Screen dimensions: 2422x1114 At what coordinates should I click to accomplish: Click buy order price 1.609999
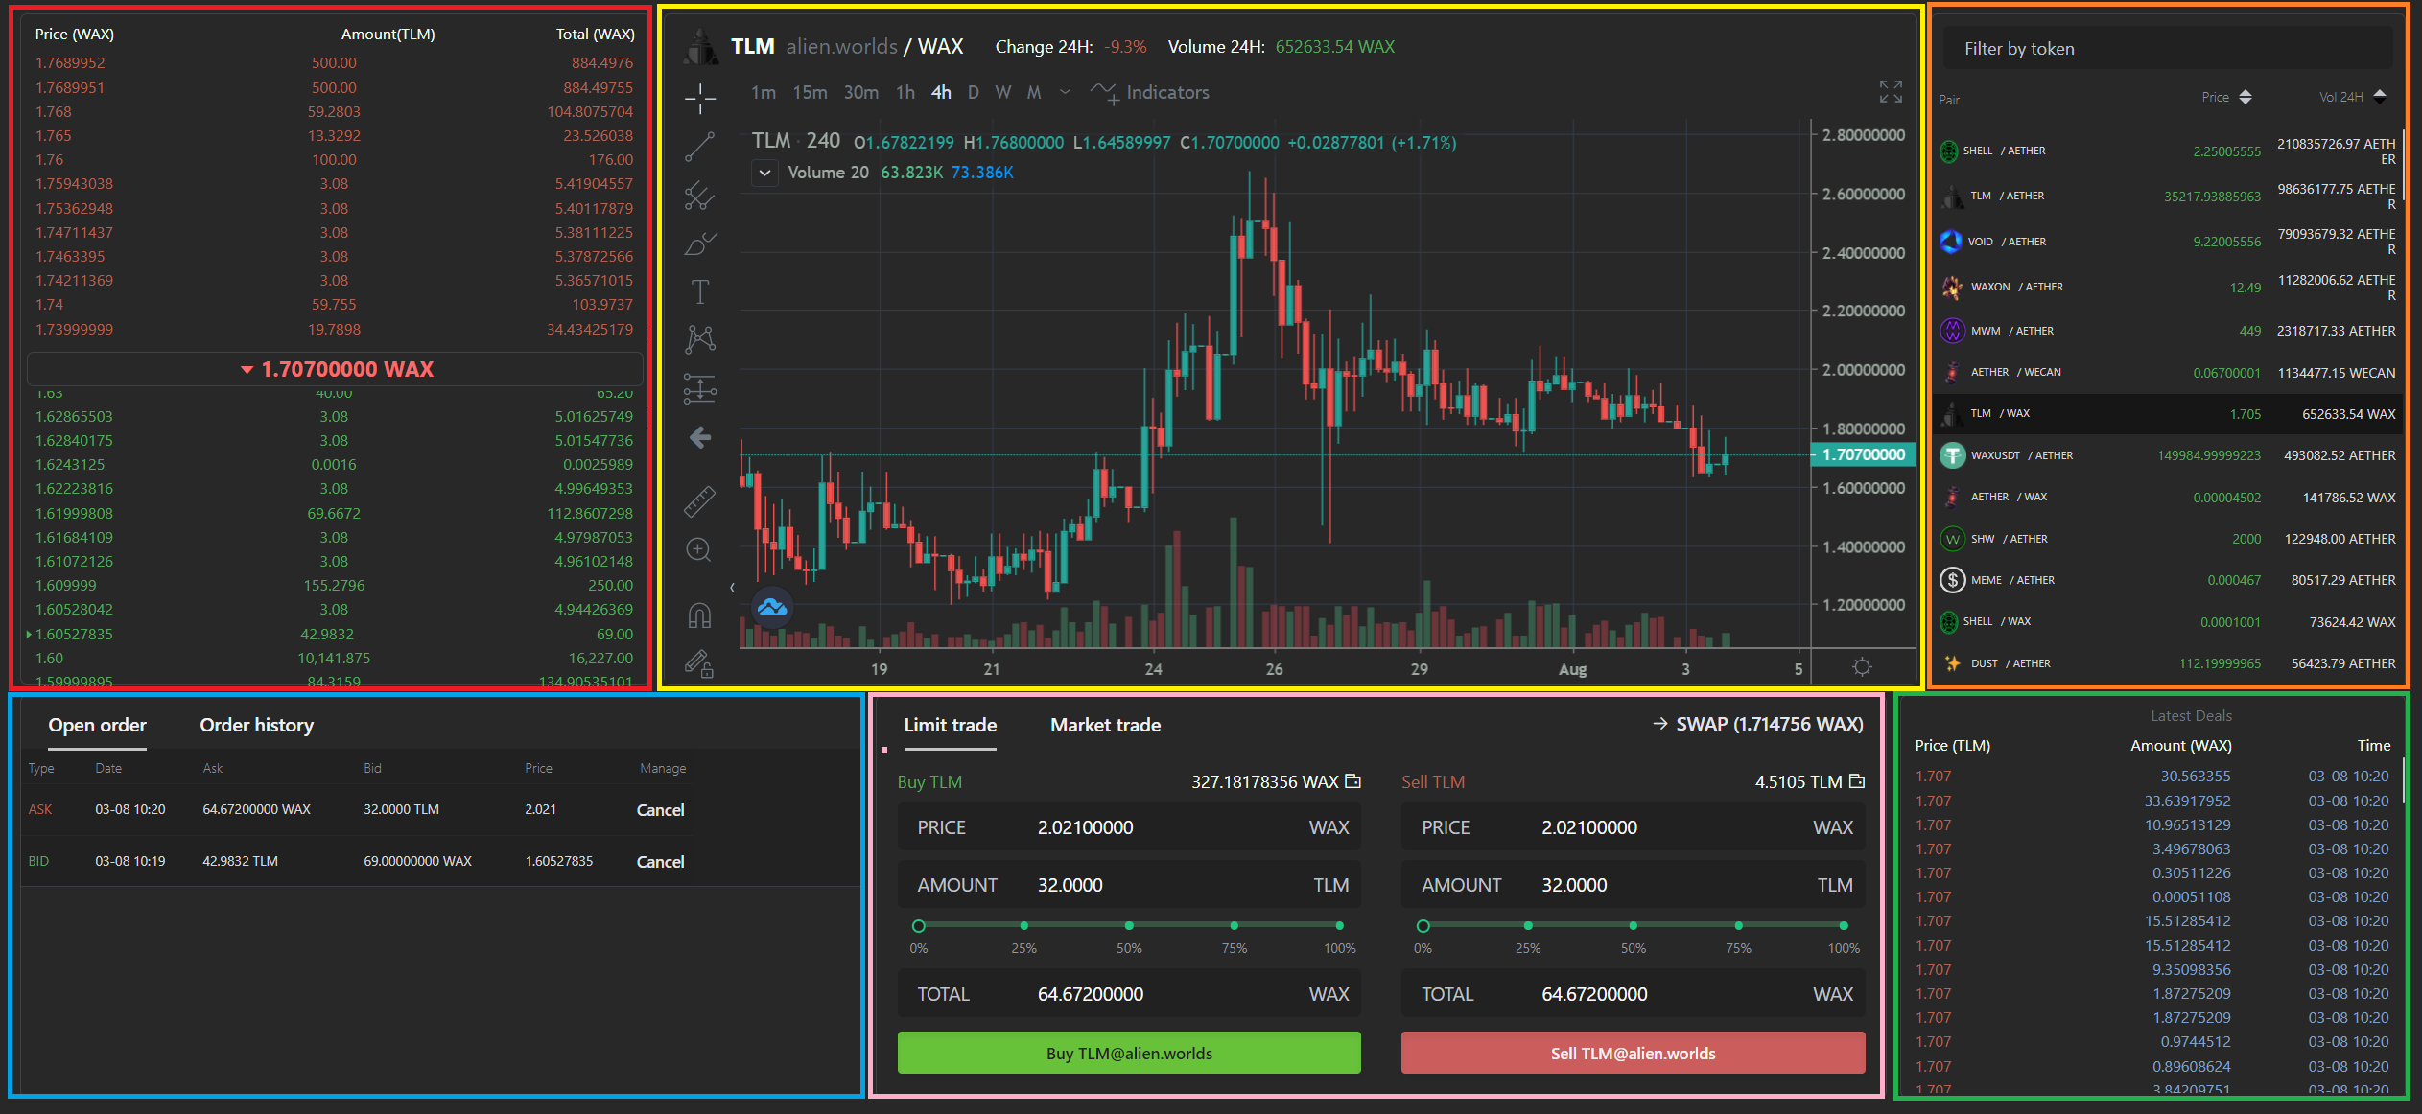tap(65, 586)
